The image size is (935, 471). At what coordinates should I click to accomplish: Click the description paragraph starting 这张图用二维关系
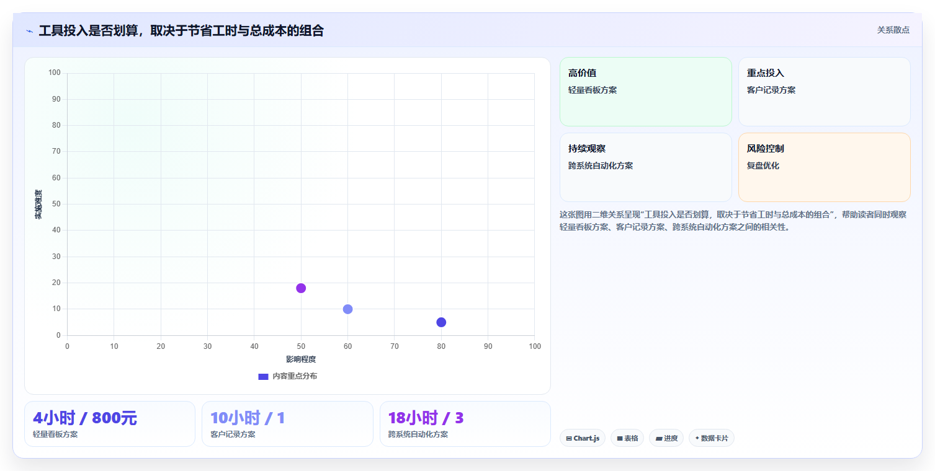pos(734,221)
